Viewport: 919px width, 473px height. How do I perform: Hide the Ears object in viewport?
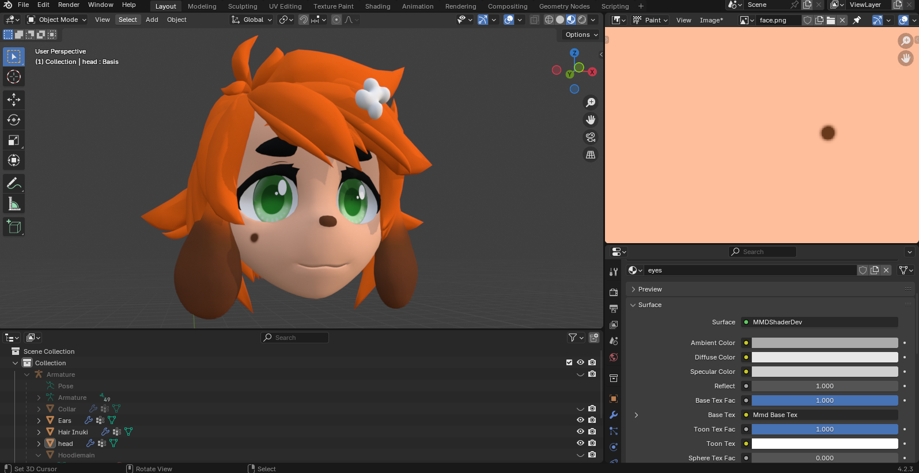pos(580,420)
